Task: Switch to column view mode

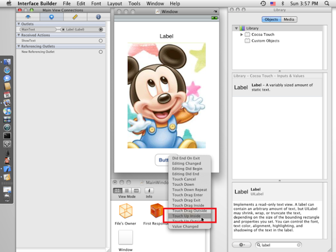Action: tap(136, 191)
